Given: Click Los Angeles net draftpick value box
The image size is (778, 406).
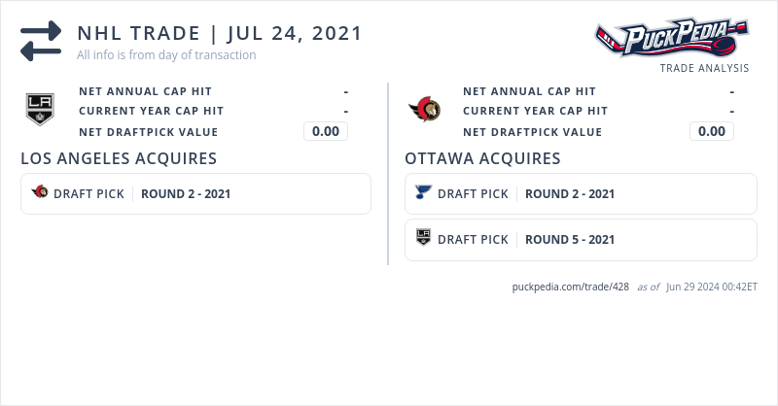Looking at the screenshot, I should tap(325, 131).
